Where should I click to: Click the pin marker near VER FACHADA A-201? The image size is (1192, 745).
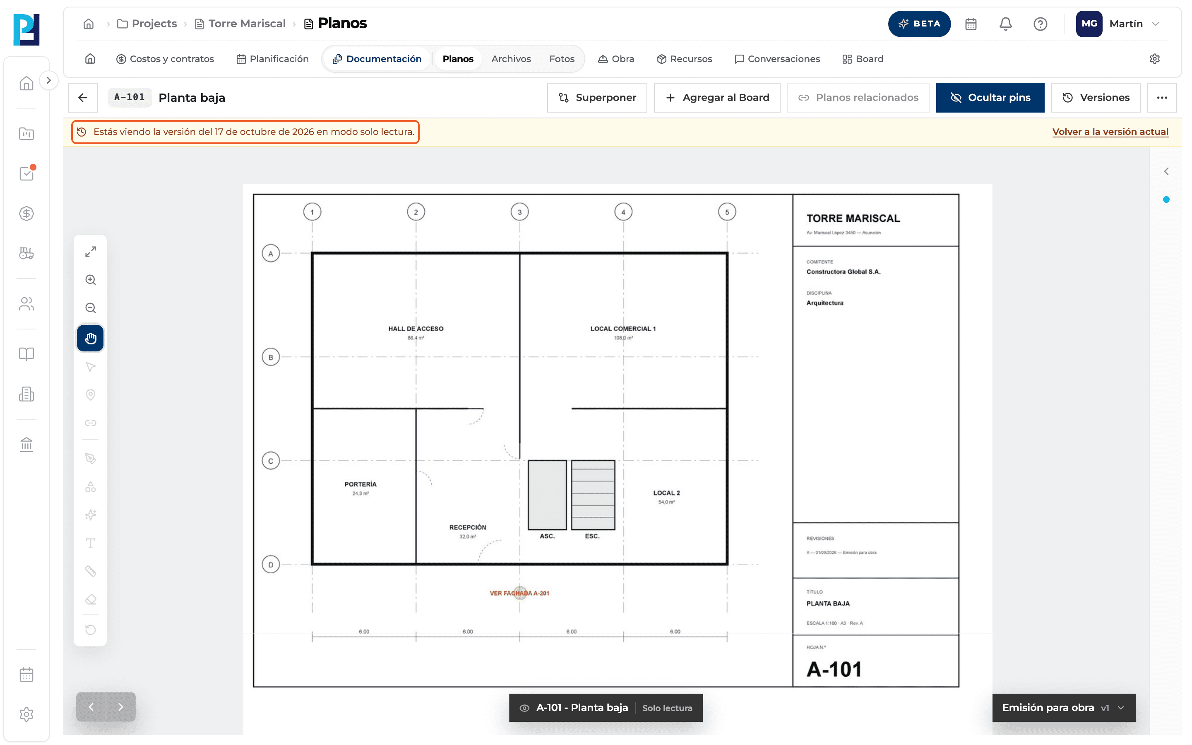(x=520, y=592)
